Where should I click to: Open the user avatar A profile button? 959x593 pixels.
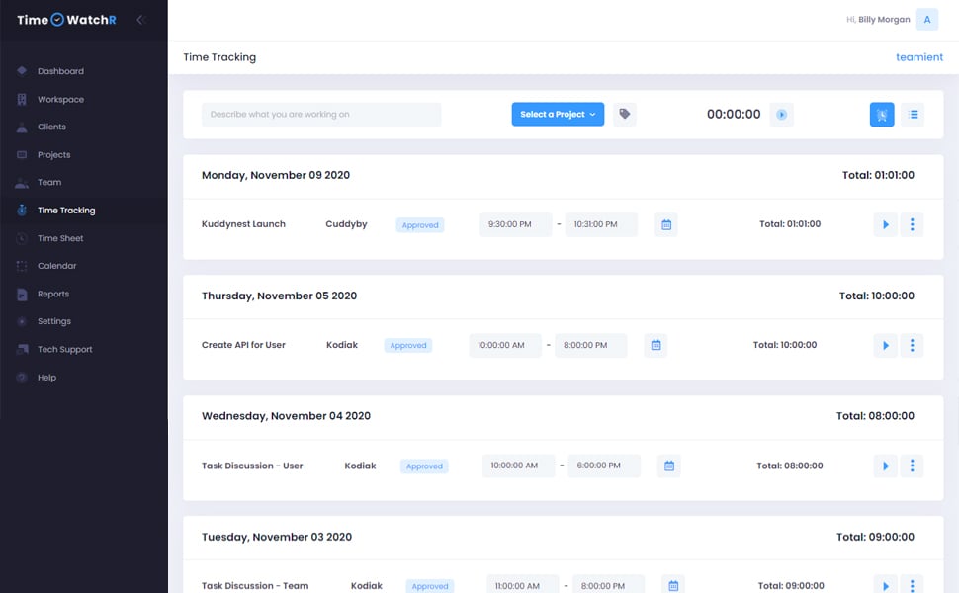coord(926,20)
